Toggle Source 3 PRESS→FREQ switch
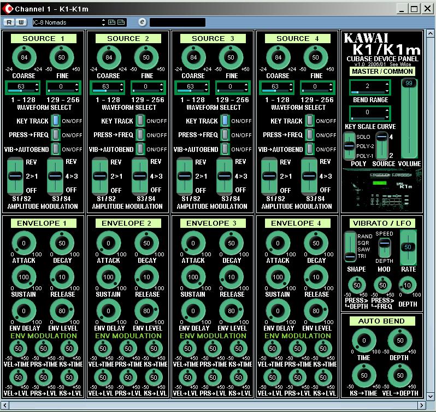 [x=225, y=134]
